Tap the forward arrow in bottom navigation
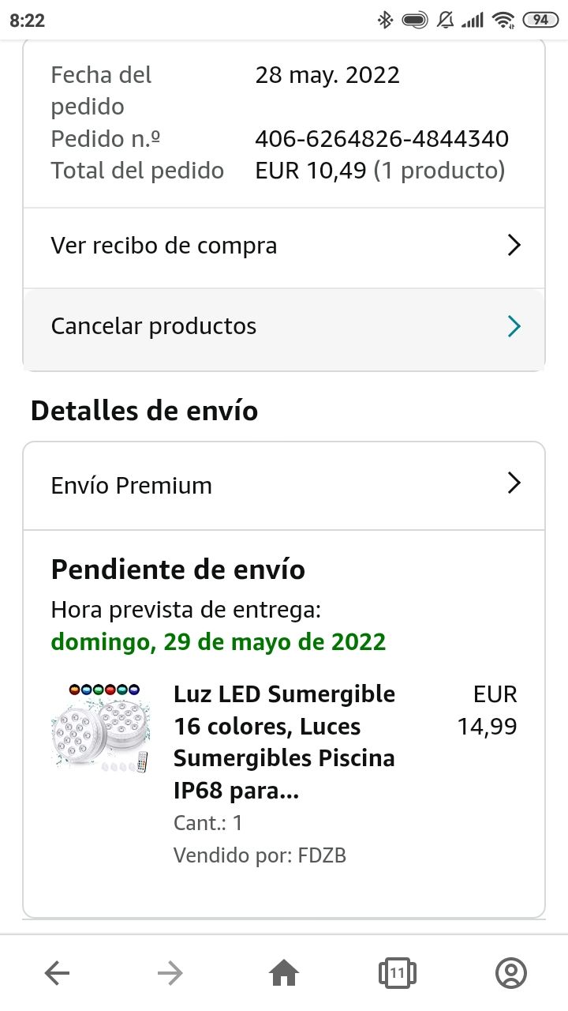The image size is (568, 1011). click(x=170, y=974)
